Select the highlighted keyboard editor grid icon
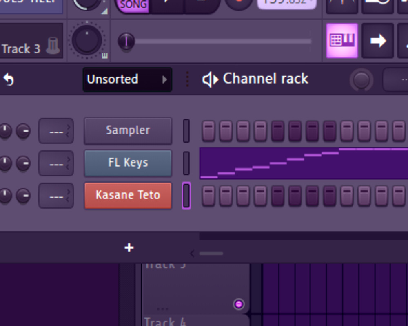The image size is (408, 326). coord(342,40)
